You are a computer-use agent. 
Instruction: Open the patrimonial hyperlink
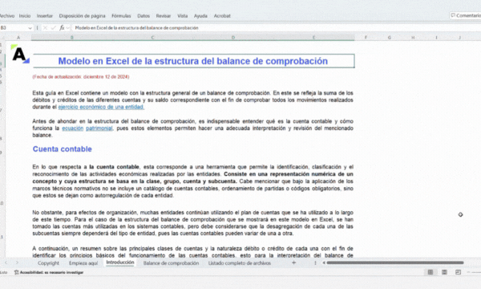point(99,128)
